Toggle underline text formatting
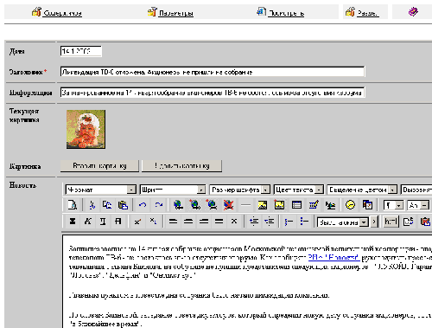Screen dimensions: 432x328 pos(103,222)
